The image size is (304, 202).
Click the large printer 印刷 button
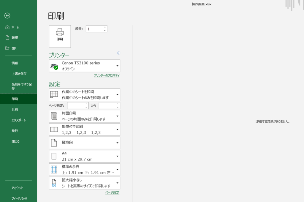[x=60, y=36]
